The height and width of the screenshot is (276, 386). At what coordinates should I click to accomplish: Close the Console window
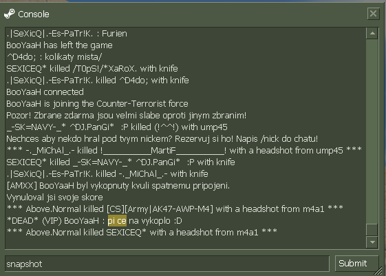[x=373, y=13]
